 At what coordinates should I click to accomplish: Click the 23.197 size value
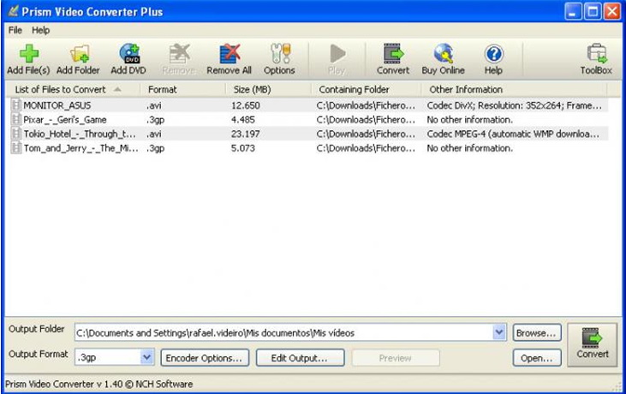(246, 134)
